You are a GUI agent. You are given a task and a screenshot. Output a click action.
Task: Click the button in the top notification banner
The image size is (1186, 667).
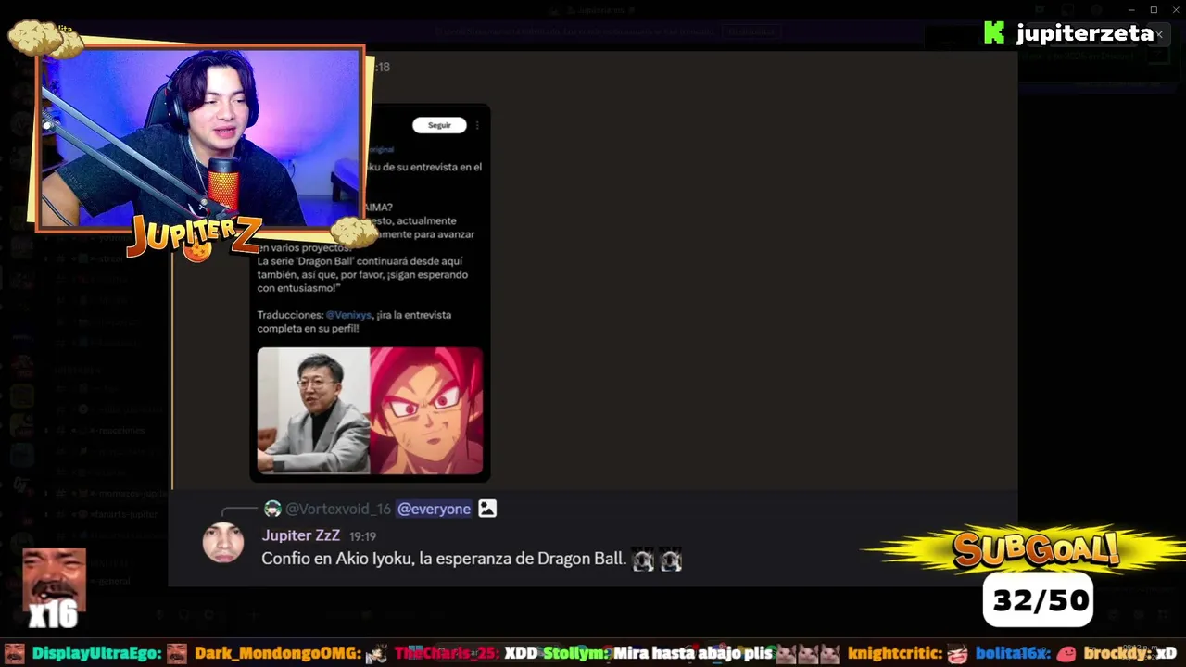[751, 31]
